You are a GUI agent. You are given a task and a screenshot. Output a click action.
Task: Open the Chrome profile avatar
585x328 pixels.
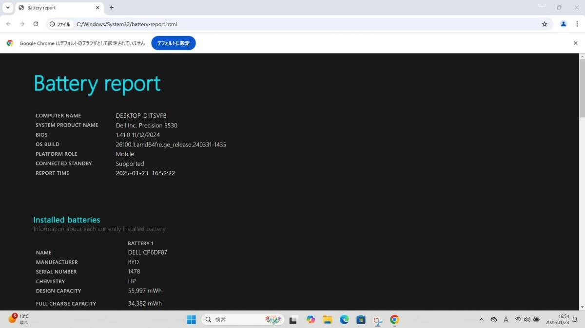coord(564,24)
